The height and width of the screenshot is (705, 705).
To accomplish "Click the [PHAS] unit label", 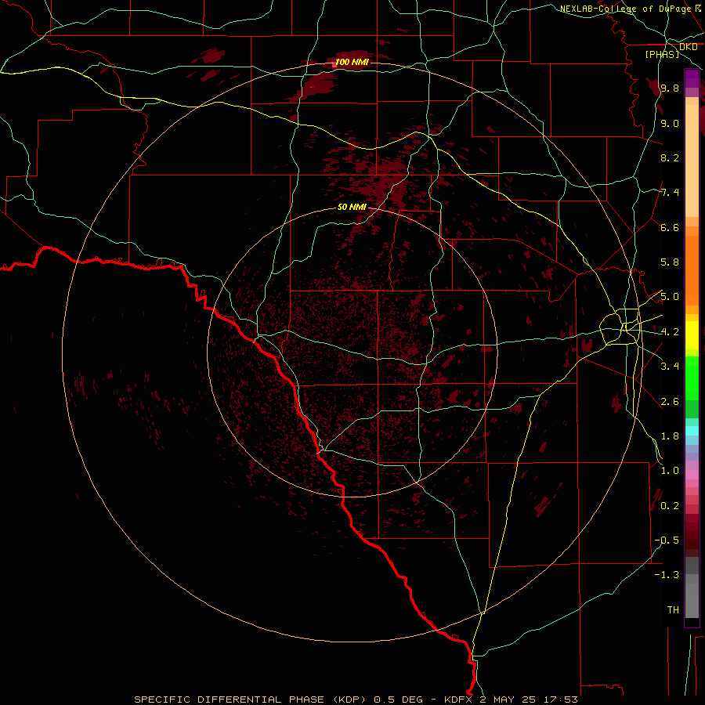I will 662,54.
